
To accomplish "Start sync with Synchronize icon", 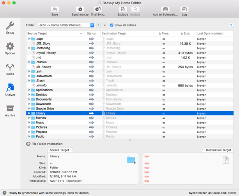I will coord(80,9).
